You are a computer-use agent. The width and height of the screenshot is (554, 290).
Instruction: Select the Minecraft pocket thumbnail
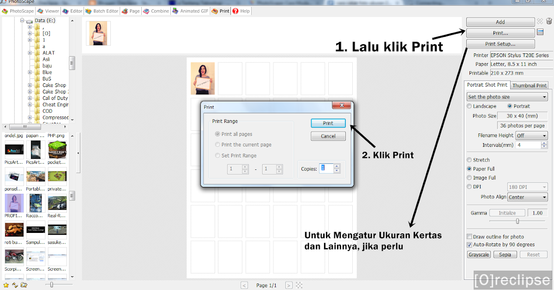[x=57, y=149]
